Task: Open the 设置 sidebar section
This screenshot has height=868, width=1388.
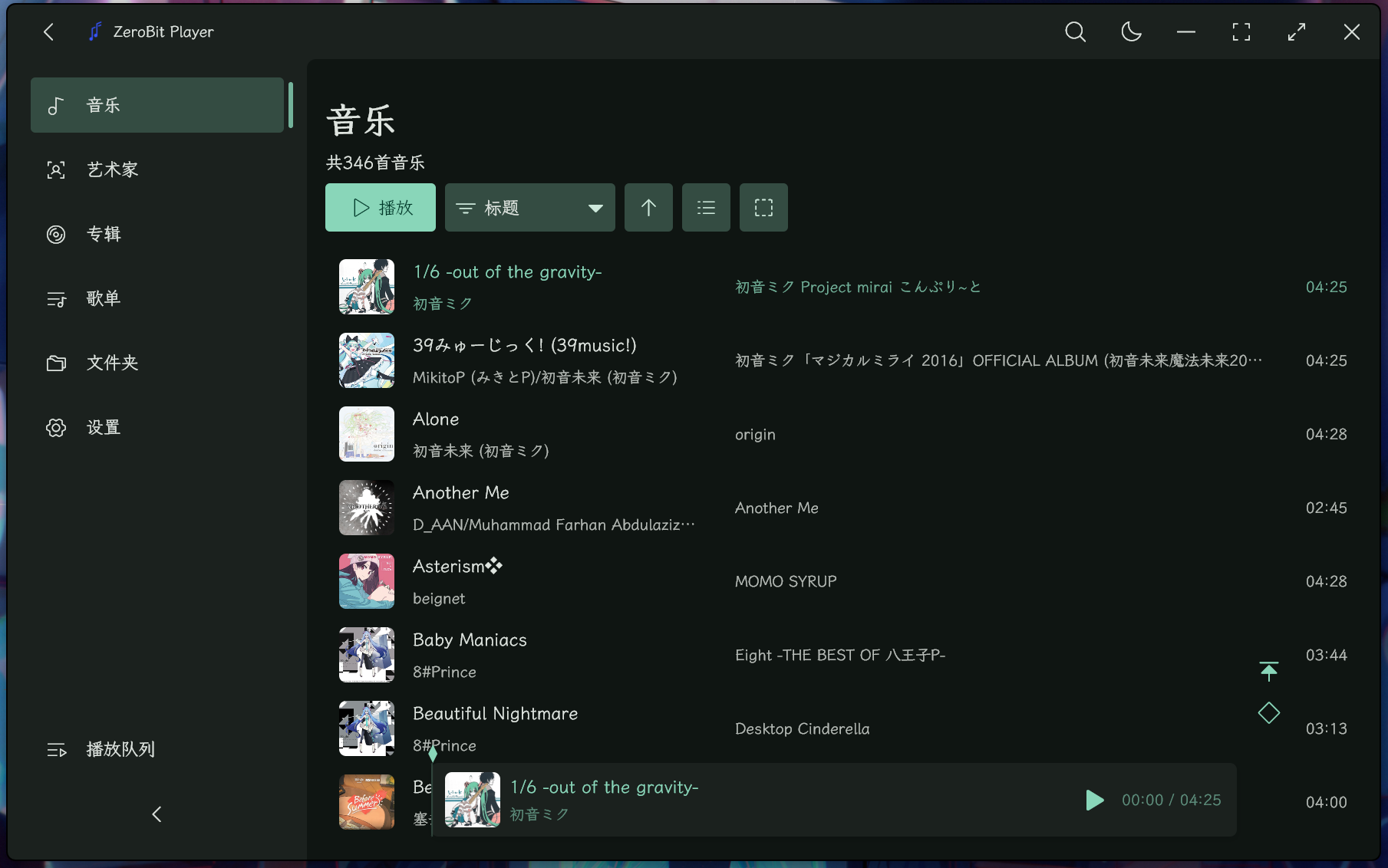Action: 157,427
